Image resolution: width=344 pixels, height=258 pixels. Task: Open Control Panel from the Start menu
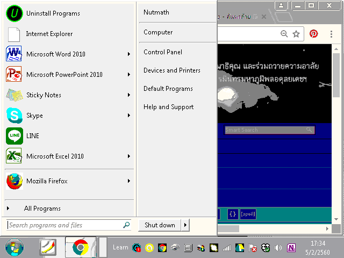[x=163, y=52]
